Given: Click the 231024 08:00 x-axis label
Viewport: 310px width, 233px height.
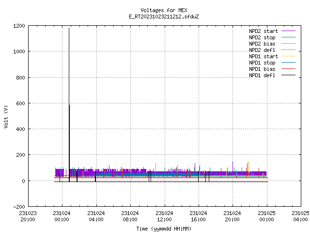Looking at the screenshot, I should pyautogui.click(x=130, y=216).
